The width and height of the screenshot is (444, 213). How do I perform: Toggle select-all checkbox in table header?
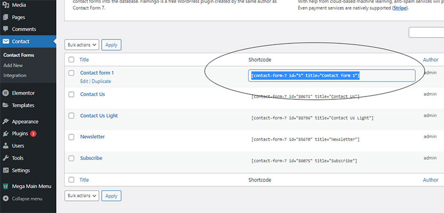[x=71, y=60]
